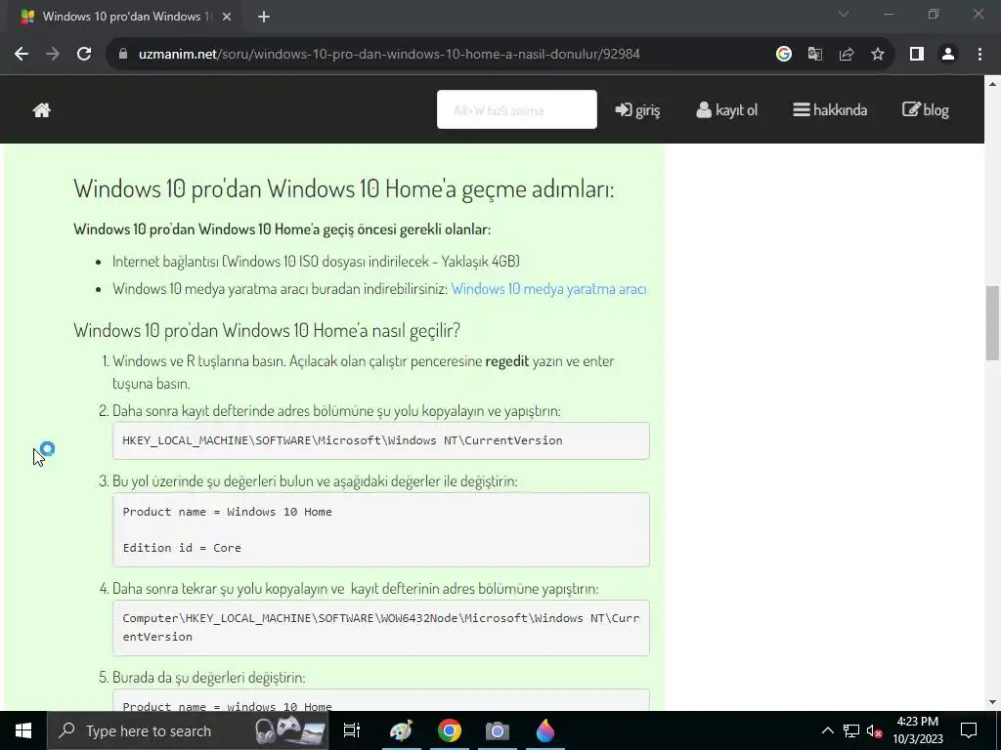1001x750 pixels.
Task: Show hidden system tray icons
Action: [x=827, y=730]
